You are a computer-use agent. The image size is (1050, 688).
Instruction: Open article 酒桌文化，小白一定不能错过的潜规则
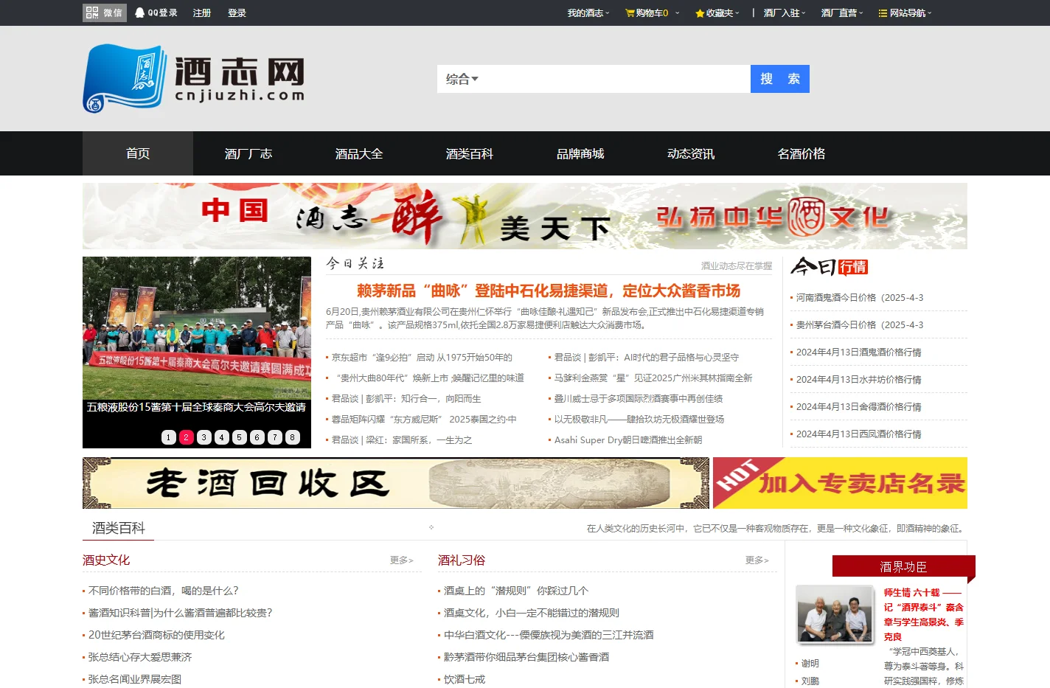(532, 613)
